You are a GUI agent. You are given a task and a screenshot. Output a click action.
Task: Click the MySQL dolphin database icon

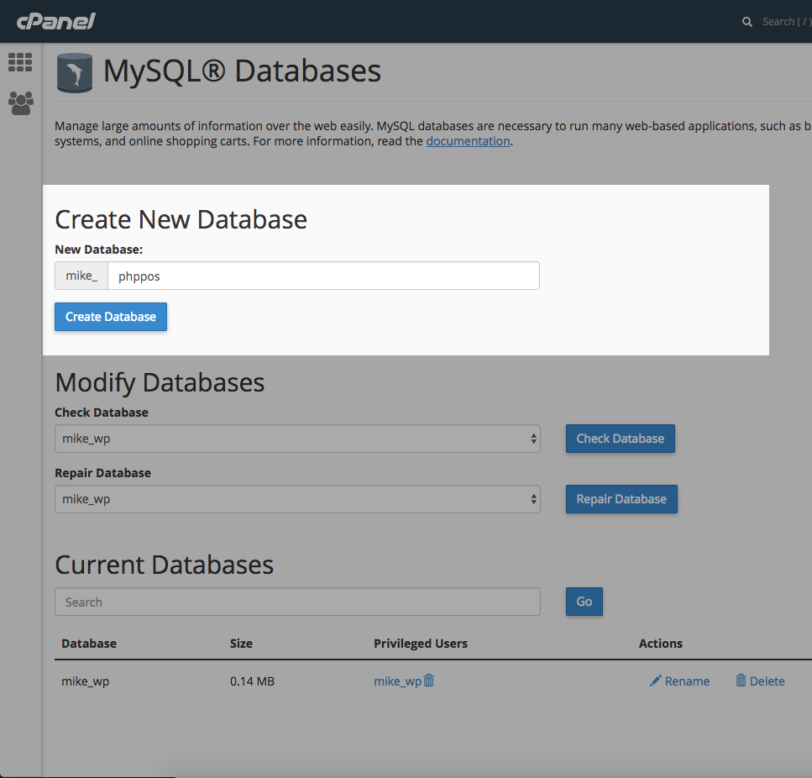click(x=74, y=72)
